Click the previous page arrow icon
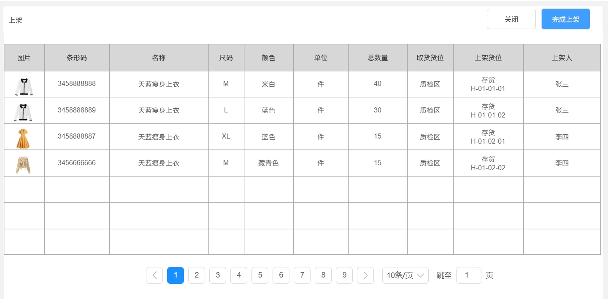The height and width of the screenshot is (299, 608). pos(154,275)
